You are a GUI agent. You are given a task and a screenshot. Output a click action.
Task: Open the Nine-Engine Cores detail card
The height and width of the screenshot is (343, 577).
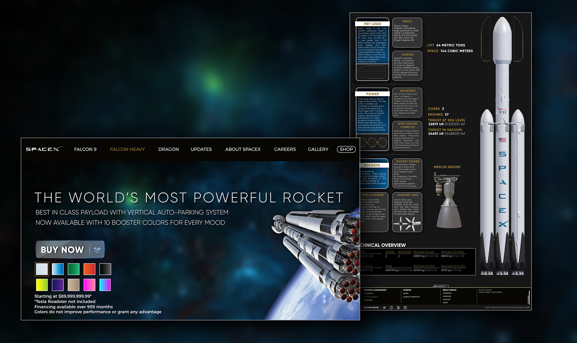[407, 136]
